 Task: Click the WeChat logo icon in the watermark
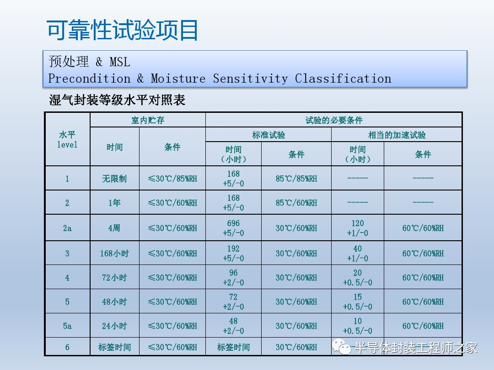342,347
